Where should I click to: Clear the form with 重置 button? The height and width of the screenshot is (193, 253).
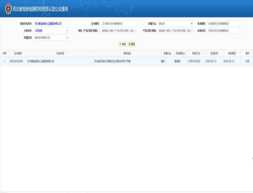132,44
